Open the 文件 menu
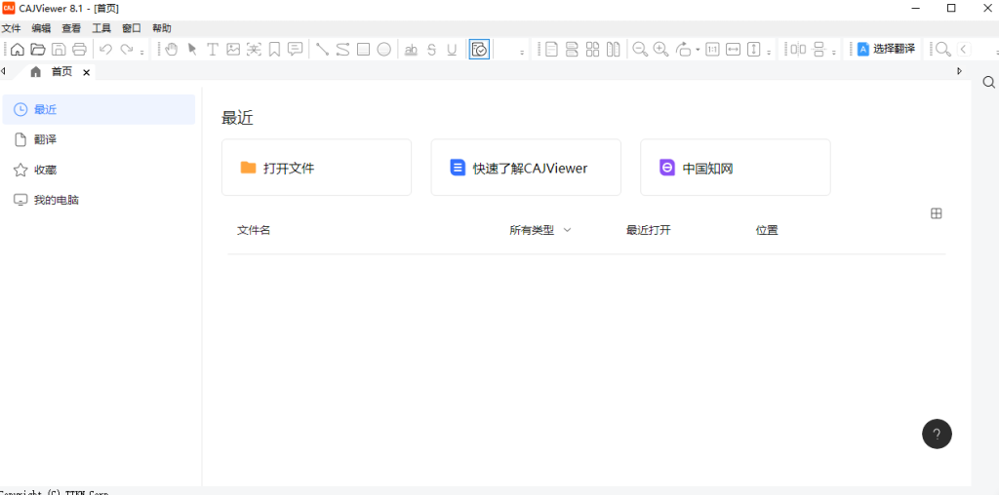Screen dimensions: 999x495 [x=12, y=28]
